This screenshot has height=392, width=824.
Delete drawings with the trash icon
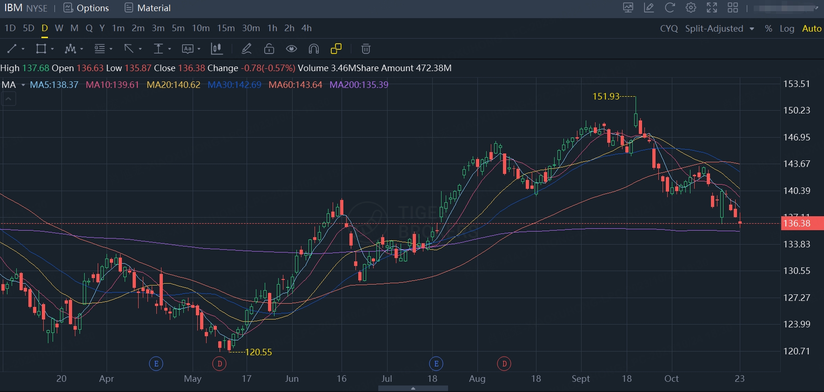366,49
